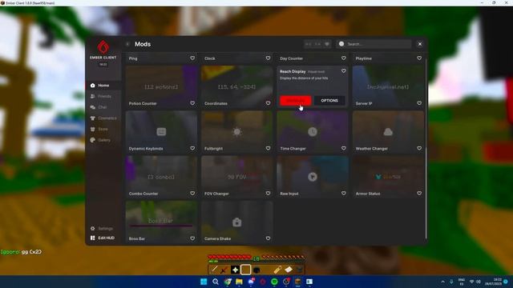Image resolution: width=513 pixels, height=288 pixels.
Task: Open the Fullbright mod card
Action: pyautogui.click(x=237, y=132)
